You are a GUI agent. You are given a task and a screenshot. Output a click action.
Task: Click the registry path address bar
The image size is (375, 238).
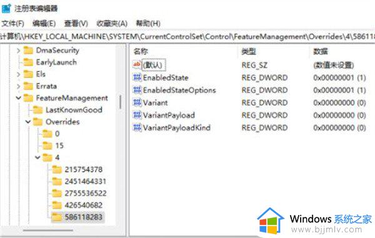click(187, 37)
